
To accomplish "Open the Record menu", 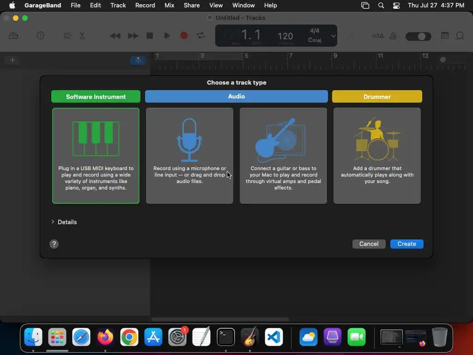I will pos(145,5).
